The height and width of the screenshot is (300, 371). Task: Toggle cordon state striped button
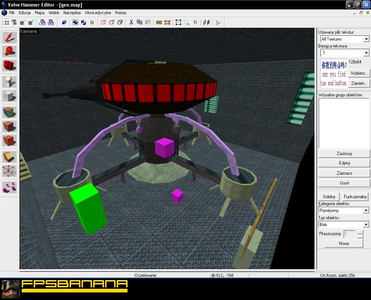[x=159, y=22]
